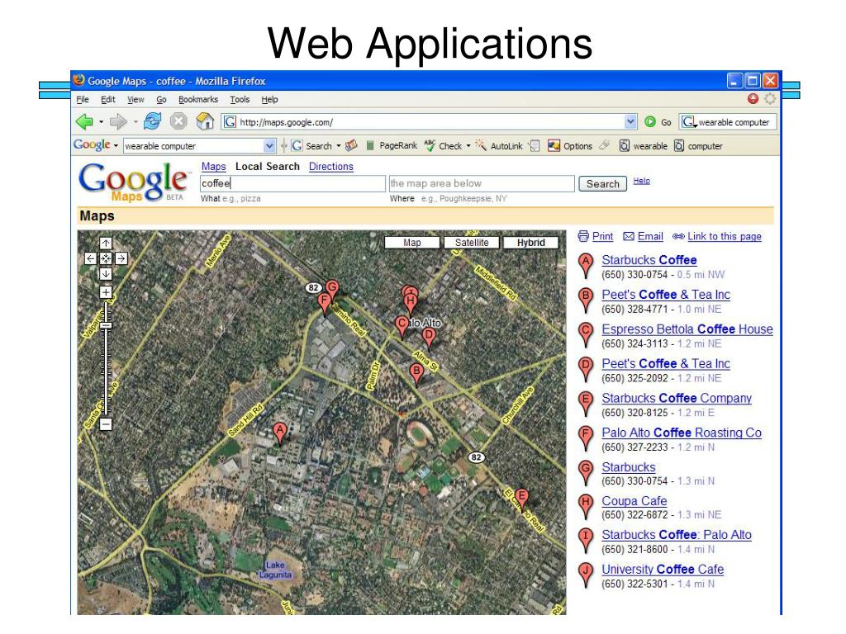The image size is (846, 634).
Task: Click the highlighter pencil icon in Google toolbar
Action: click(x=606, y=145)
